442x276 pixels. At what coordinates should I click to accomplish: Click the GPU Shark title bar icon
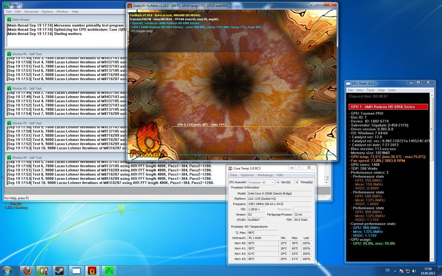pos(348,83)
